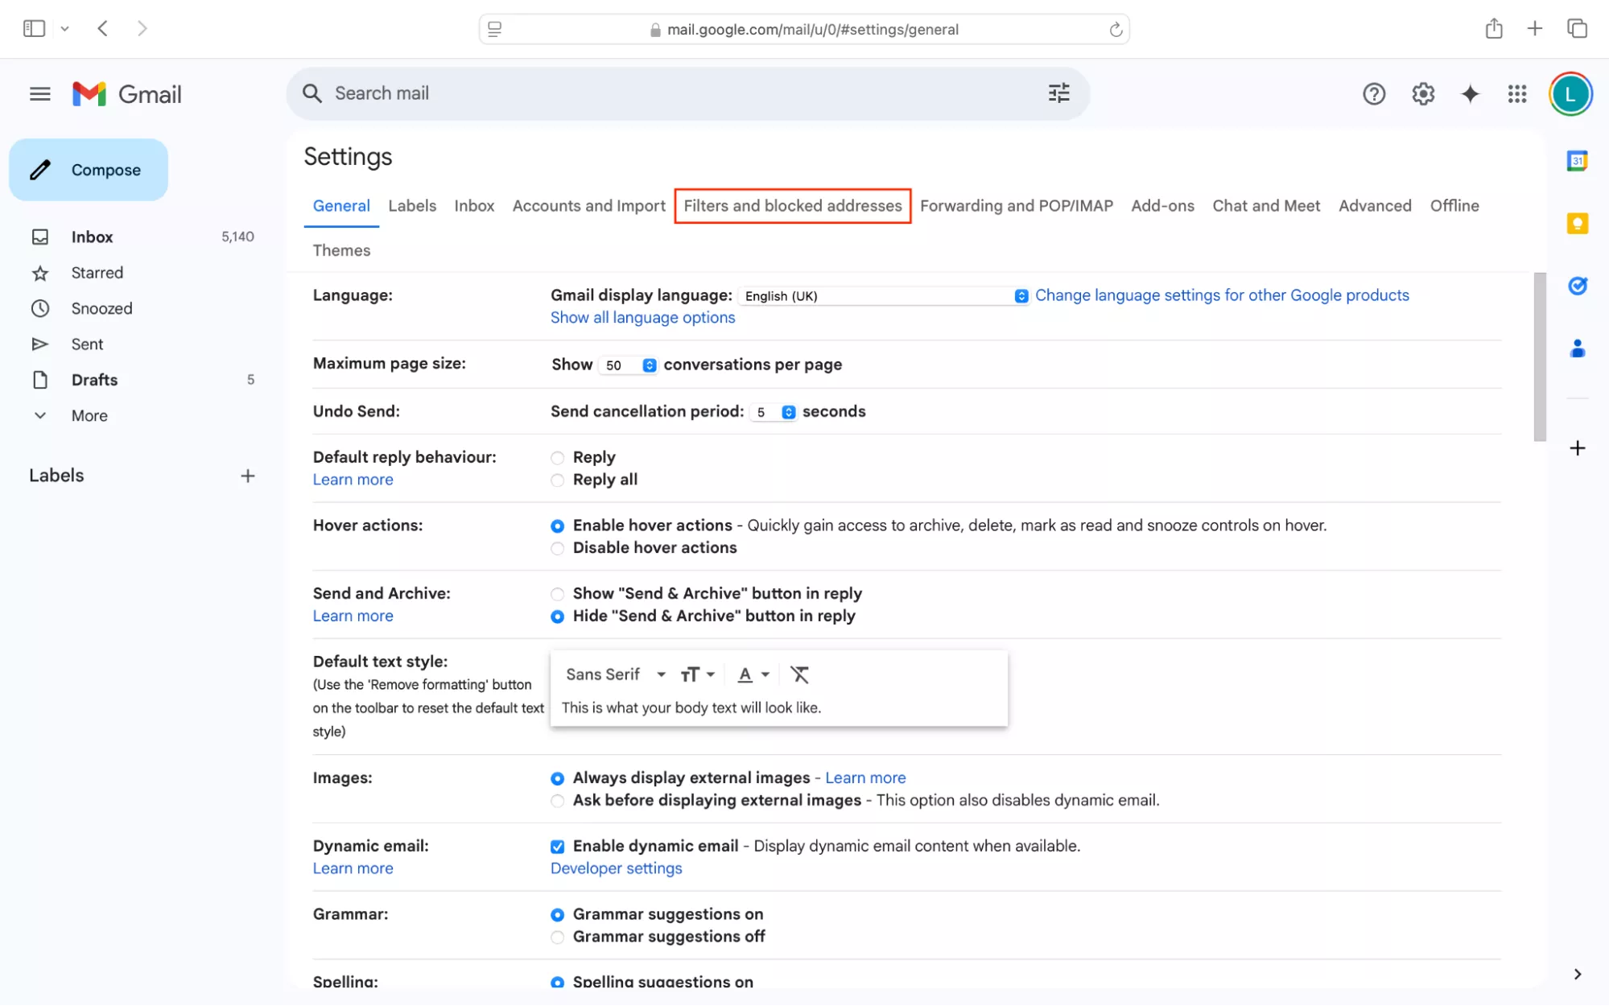Click the Settings gear icon
The image size is (1609, 1006).
click(x=1422, y=94)
